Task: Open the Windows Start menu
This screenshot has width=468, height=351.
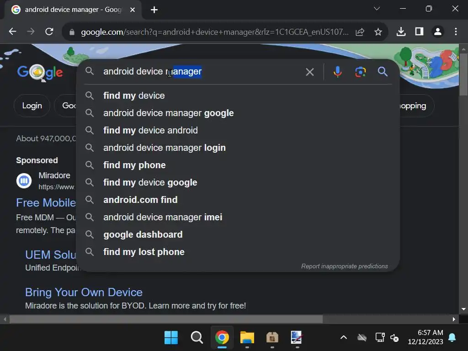Action: tap(171, 338)
